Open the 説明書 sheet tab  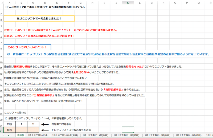(21, 135)
